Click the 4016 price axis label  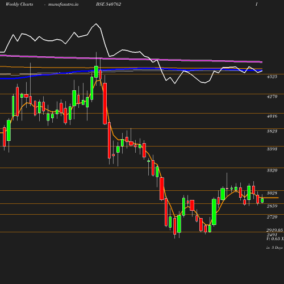click(272, 116)
